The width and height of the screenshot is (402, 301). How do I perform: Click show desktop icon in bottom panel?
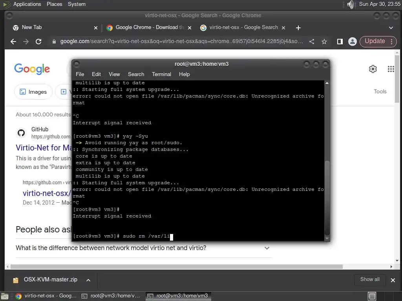5,296
